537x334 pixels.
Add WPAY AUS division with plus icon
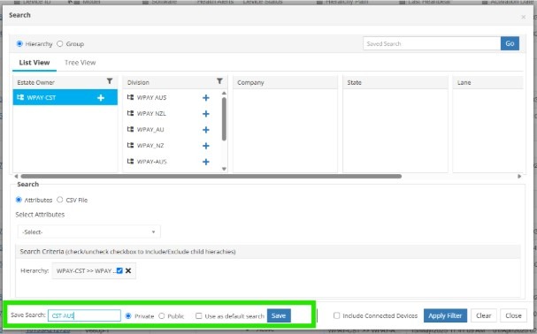point(206,98)
